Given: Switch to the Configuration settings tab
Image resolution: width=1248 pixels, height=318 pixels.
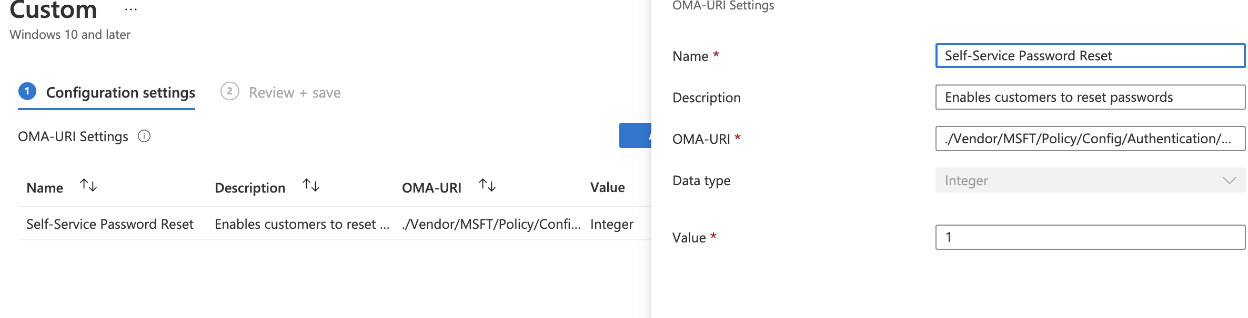Looking at the screenshot, I should tap(120, 93).
